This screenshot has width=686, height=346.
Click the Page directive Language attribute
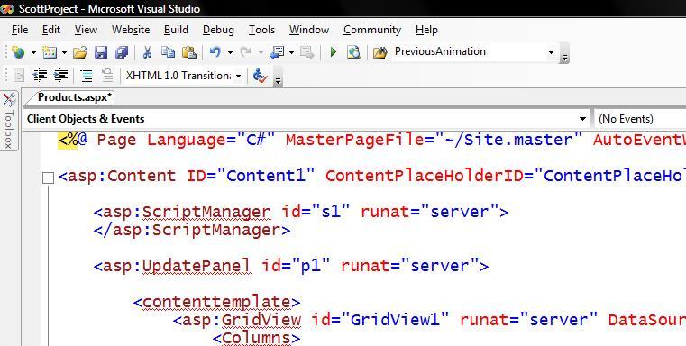pos(187,140)
